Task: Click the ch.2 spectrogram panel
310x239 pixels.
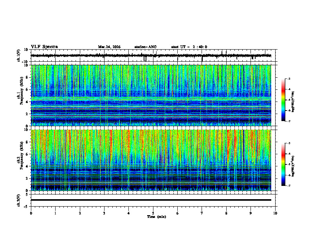Action: click(x=151, y=160)
